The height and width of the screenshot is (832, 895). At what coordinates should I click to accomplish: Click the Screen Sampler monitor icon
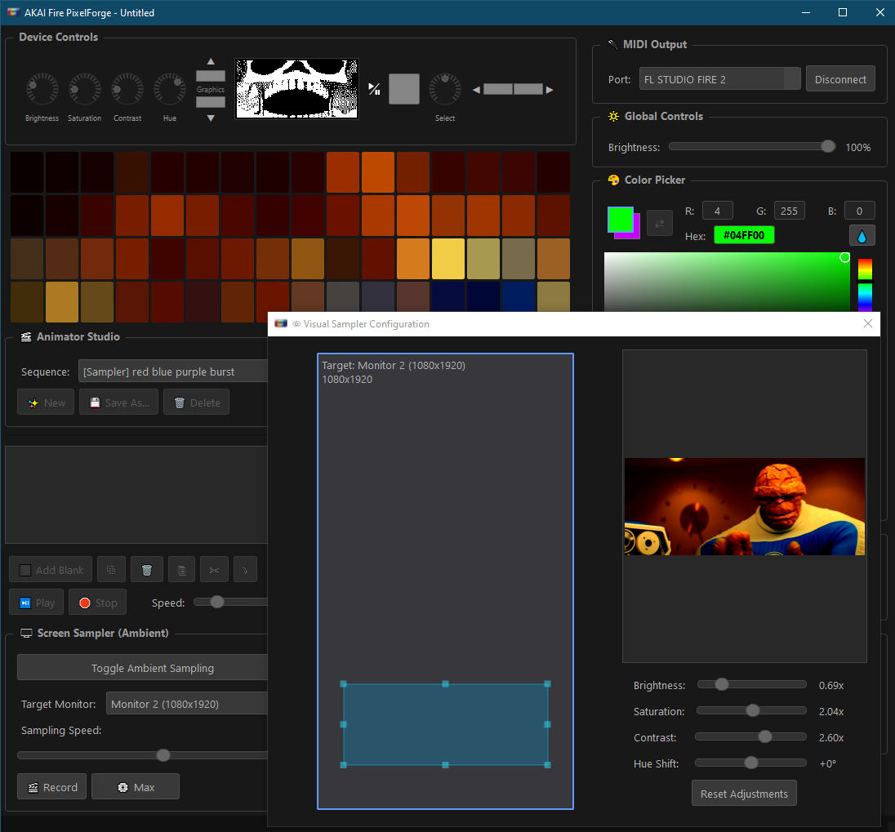(x=26, y=633)
